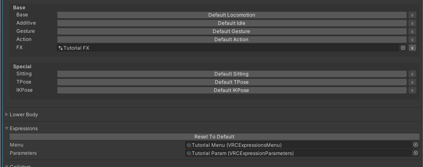Remove the Base layer with X
The image size is (423, 167).
[x=412, y=15]
